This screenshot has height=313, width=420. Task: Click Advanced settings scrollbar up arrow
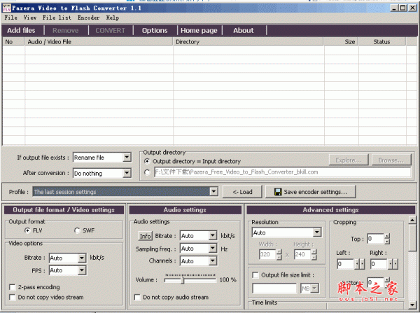[412, 220]
